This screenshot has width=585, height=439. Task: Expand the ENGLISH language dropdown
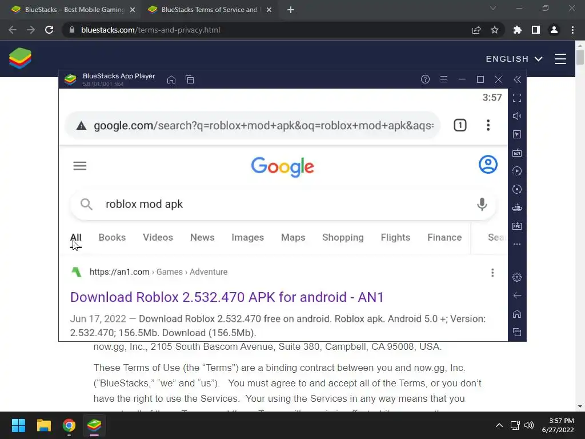514,59
